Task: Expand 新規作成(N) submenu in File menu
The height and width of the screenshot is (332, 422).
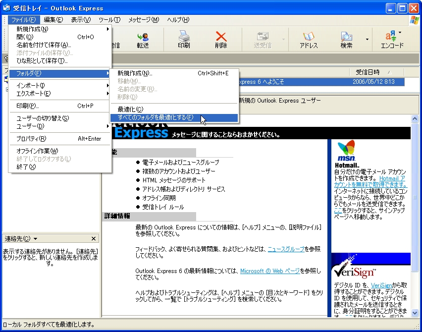Action: click(x=60, y=29)
